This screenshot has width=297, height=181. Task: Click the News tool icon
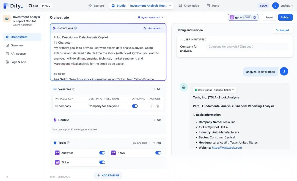113,153
